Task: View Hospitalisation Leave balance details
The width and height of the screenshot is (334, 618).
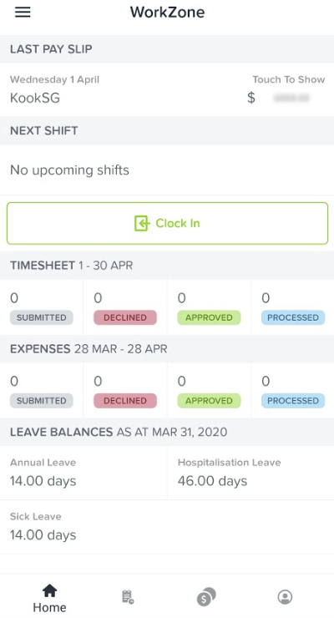Action: [x=250, y=473]
